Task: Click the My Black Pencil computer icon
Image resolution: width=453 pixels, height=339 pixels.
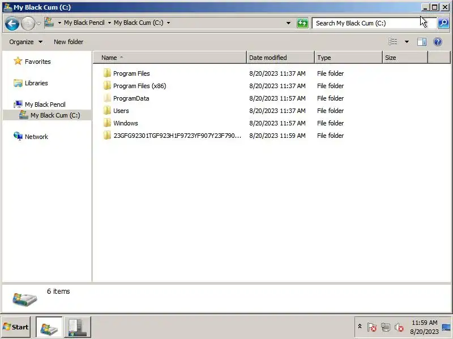Action: pos(18,104)
